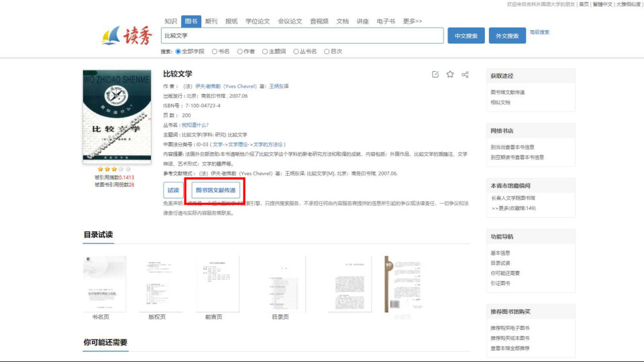Click 推荐购买纸本图书 link
This screenshot has height=362, width=644.
pyautogui.click(x=510, y=338)
